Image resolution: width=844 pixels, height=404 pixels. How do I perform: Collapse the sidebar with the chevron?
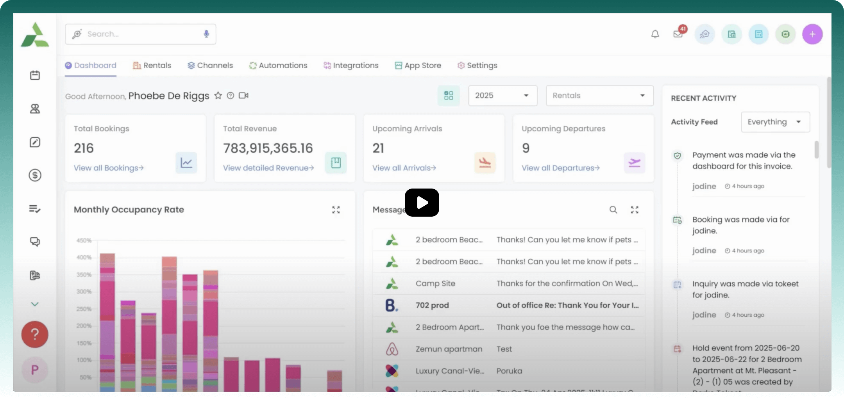(x=35, y=304)
